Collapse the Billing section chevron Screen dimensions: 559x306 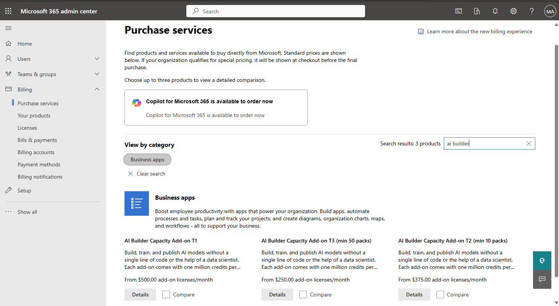97,90
